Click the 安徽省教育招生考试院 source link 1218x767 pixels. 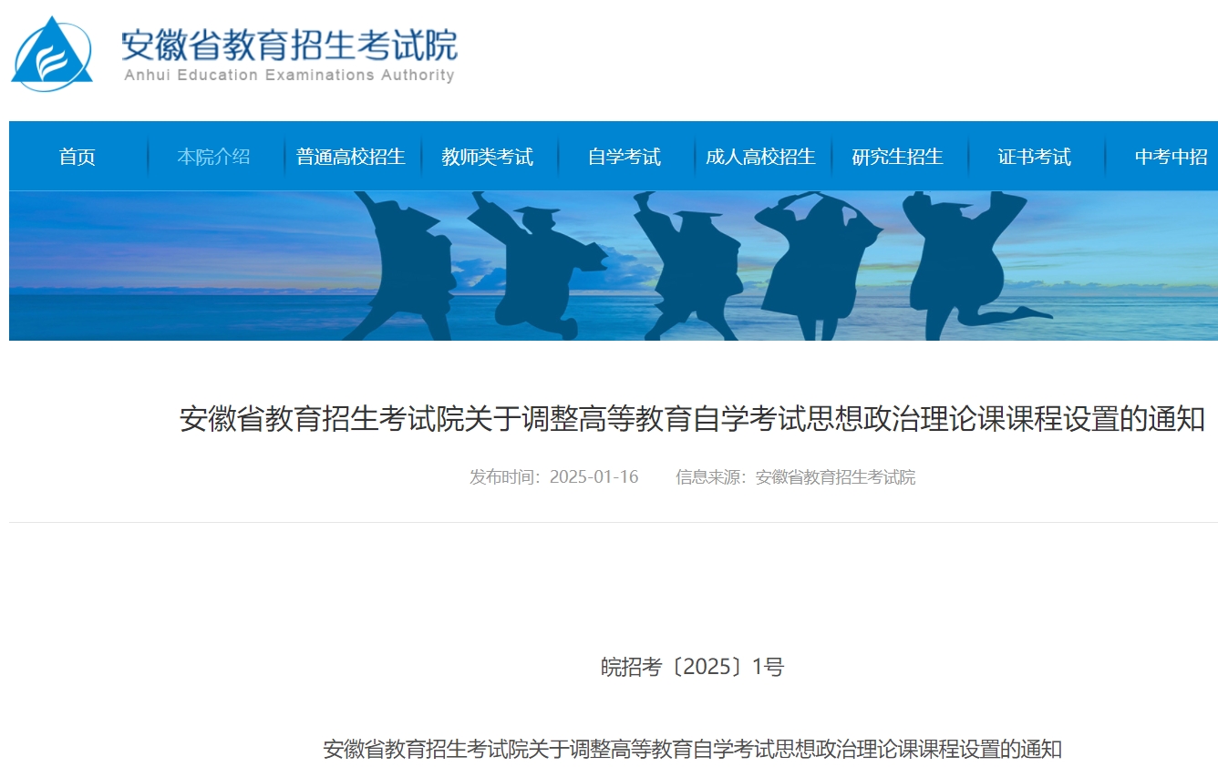click(x=836, y=476)
